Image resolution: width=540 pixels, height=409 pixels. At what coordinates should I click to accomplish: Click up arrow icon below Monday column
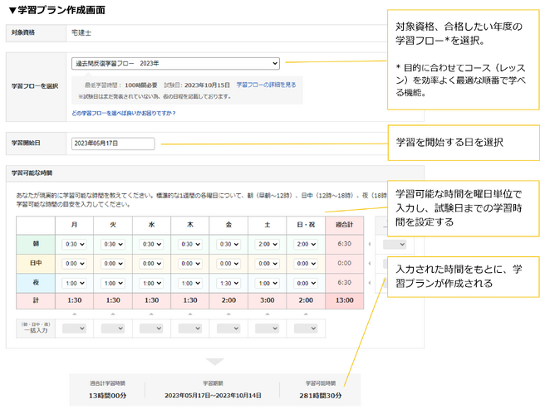pos(74,314)
